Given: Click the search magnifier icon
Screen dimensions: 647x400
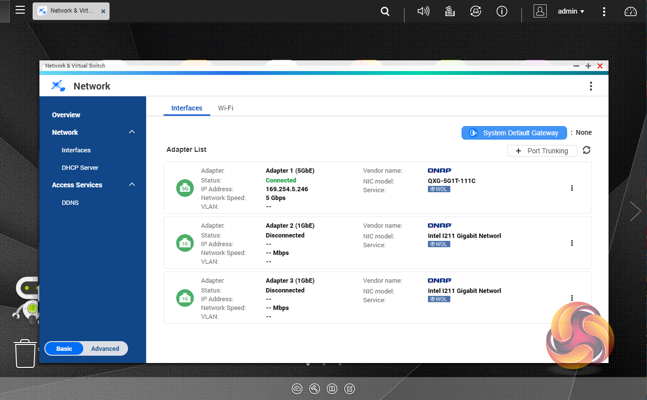Looking at the screenshot, I should (385, 11).
